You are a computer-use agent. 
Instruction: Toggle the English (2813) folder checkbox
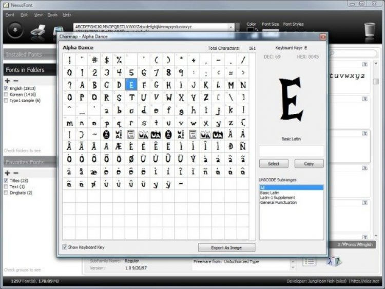coord(6,88)
